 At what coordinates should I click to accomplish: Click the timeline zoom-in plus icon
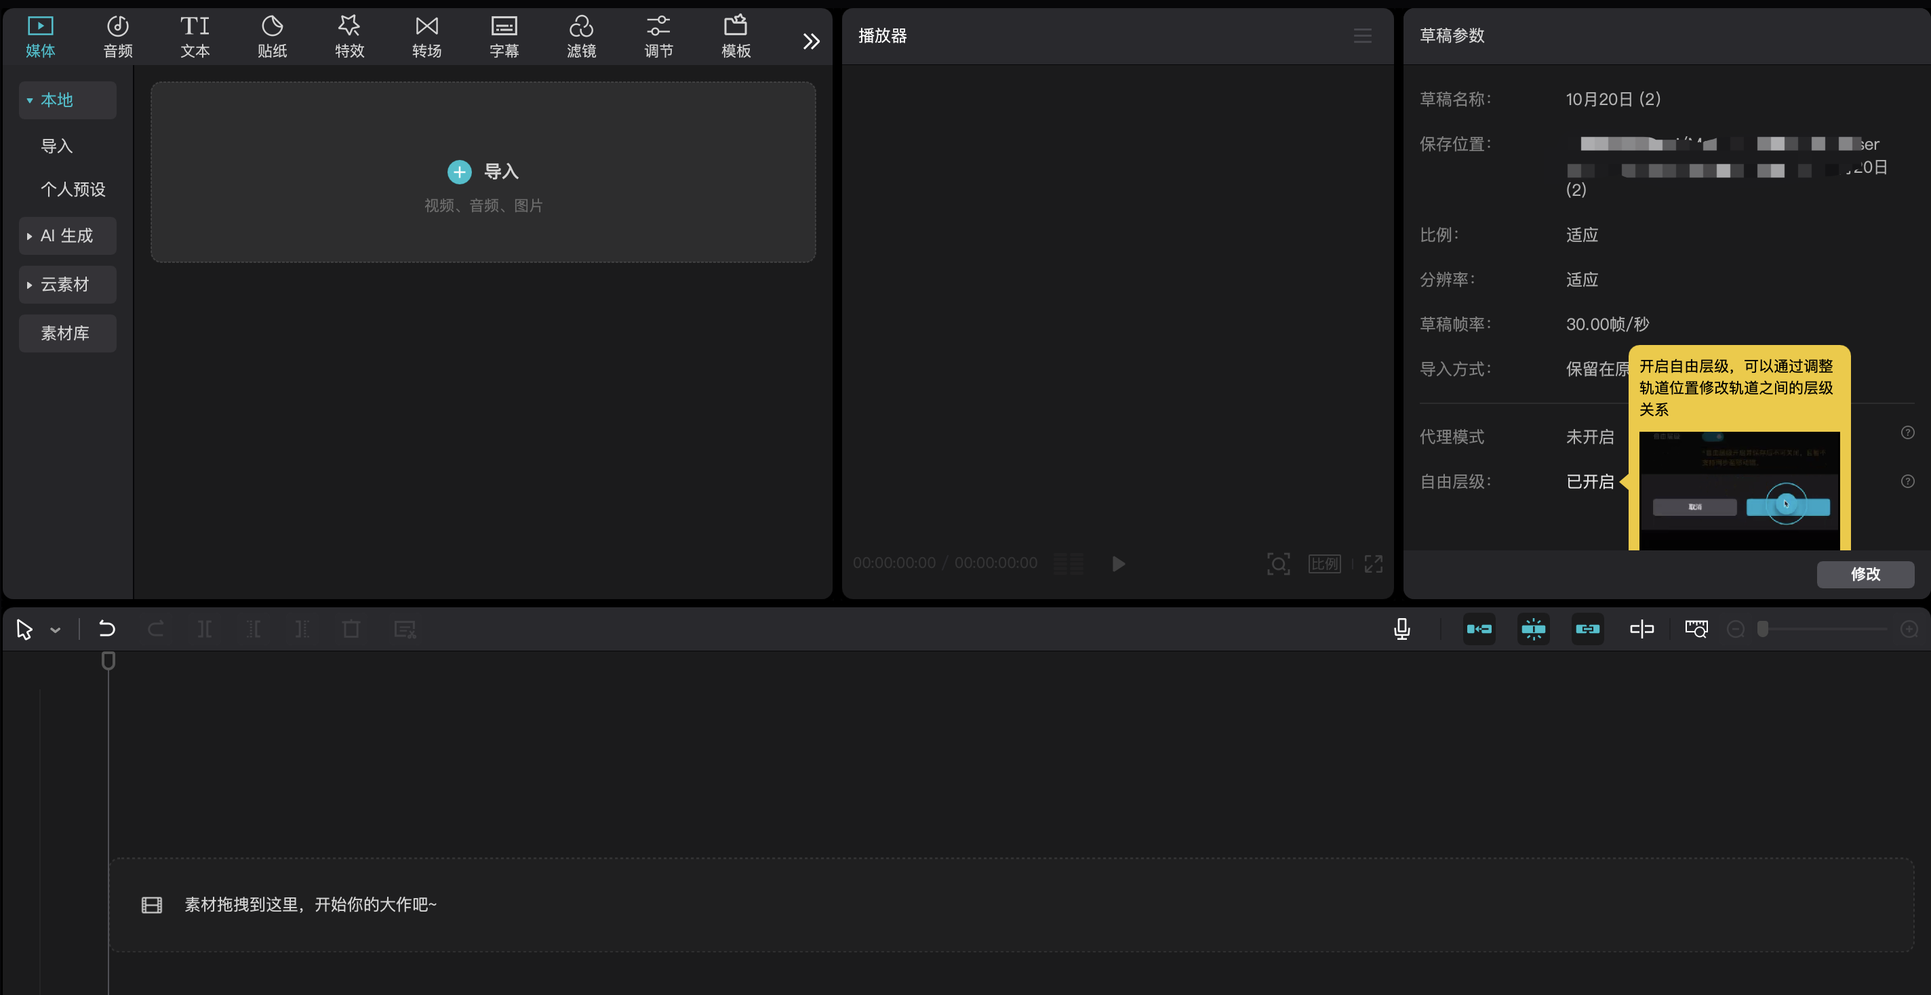click(x=1909, y=630)
